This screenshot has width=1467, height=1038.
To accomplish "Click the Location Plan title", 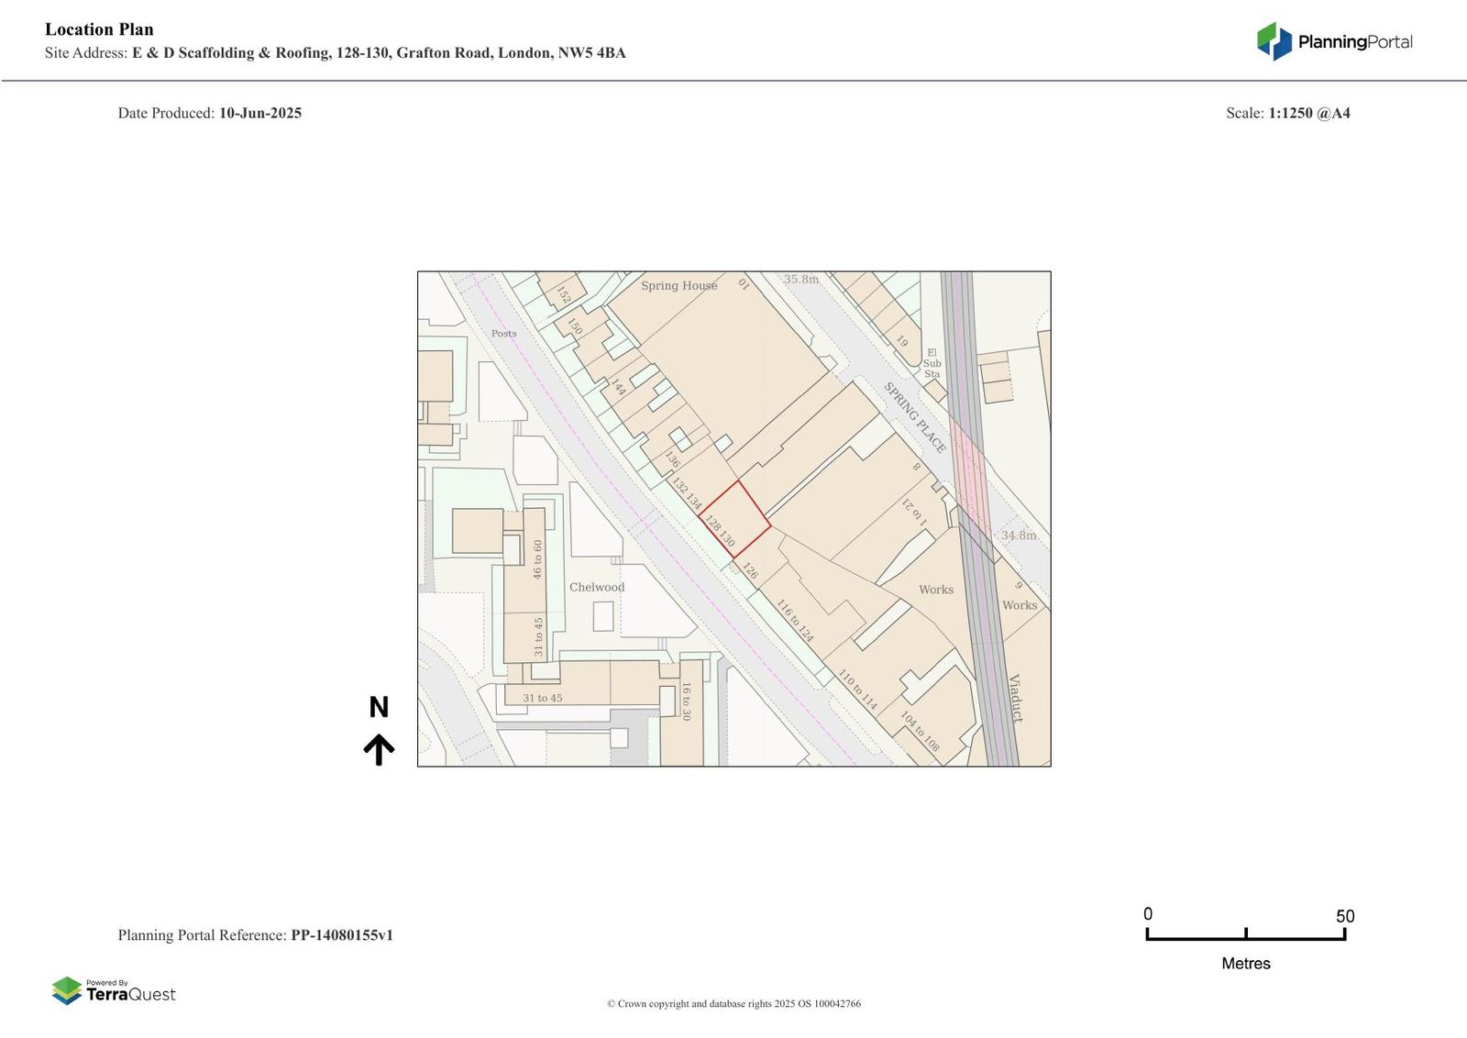I will (x=99, y=29).
